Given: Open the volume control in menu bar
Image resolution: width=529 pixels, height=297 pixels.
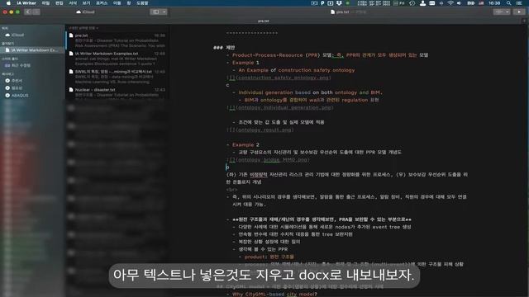Looking at the screenshot, I should 460,3.
